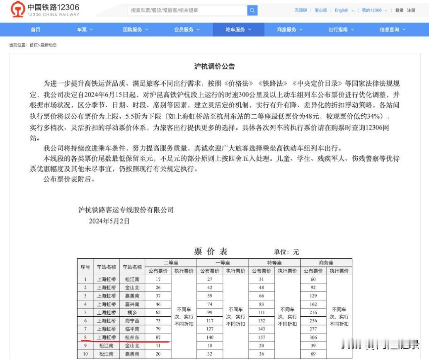The height and width of the screenshot is (359, 429).
Task: Click the chevron beside 团购服务
Action: point(147,29)
